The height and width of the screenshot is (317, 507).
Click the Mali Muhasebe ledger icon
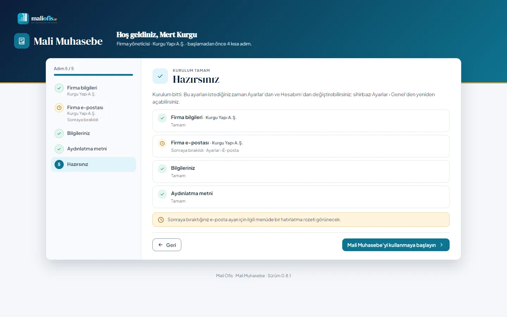pyautogui.click(x=22, y=41)
